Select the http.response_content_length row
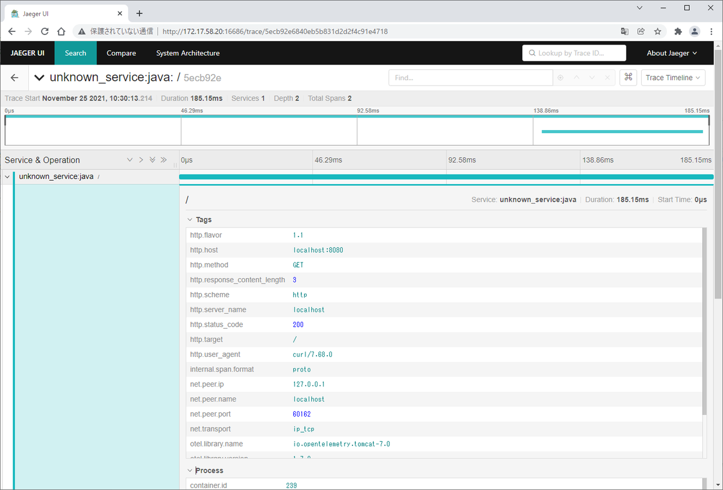Image resolution: width=723 pixels, height=490 pixels. pos(445,280)
